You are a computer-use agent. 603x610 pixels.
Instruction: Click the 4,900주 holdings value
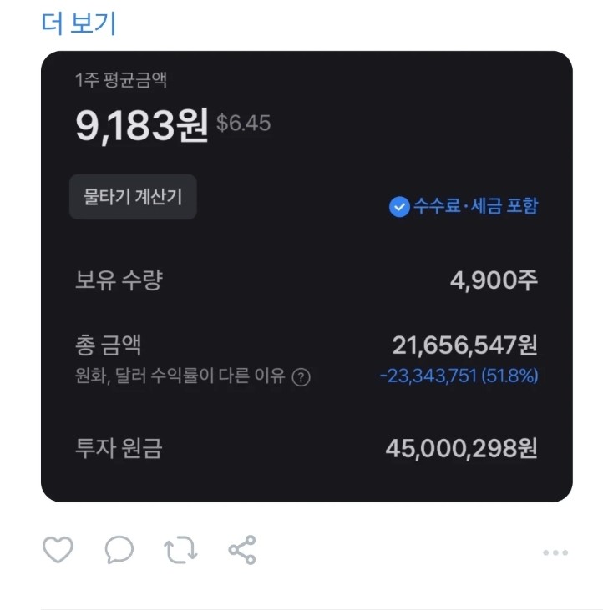494,280
